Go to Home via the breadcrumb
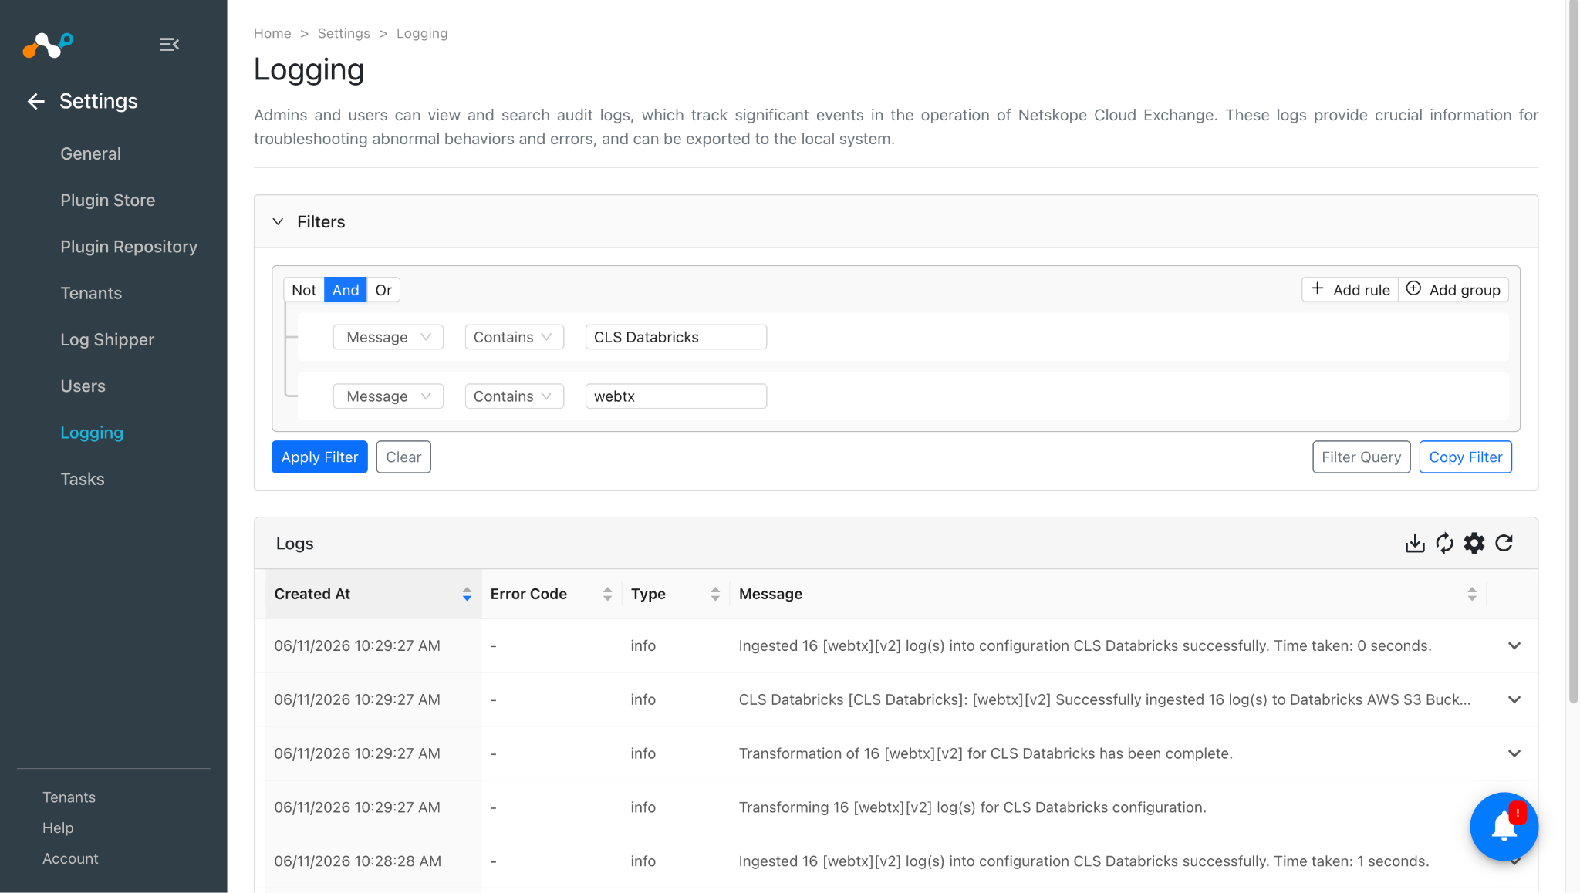 272,33
